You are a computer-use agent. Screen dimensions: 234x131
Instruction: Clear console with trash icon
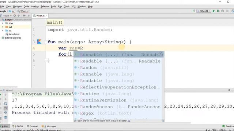(x=5, y=117)
